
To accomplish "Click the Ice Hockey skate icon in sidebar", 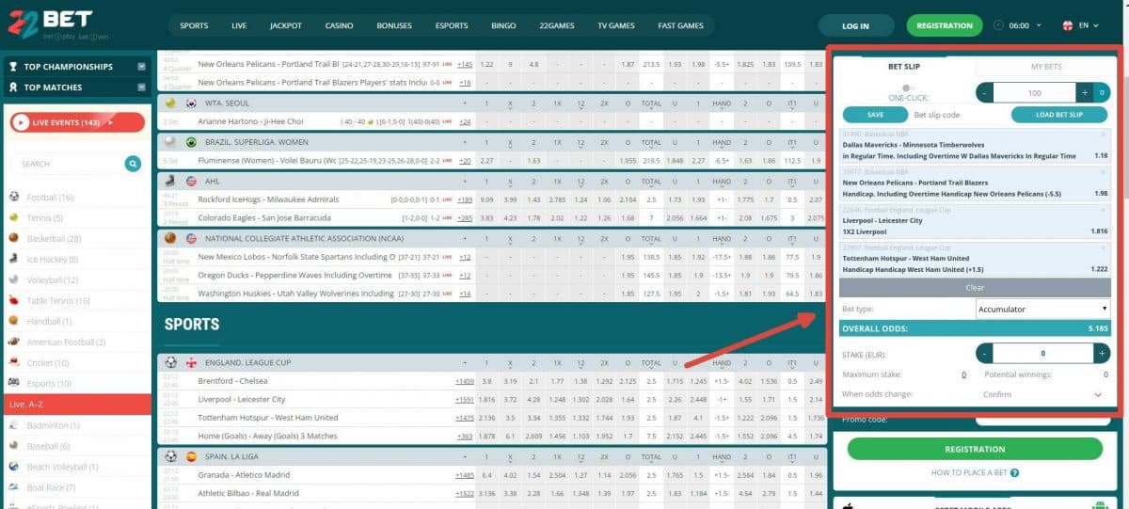I will (x=14, y=260).
